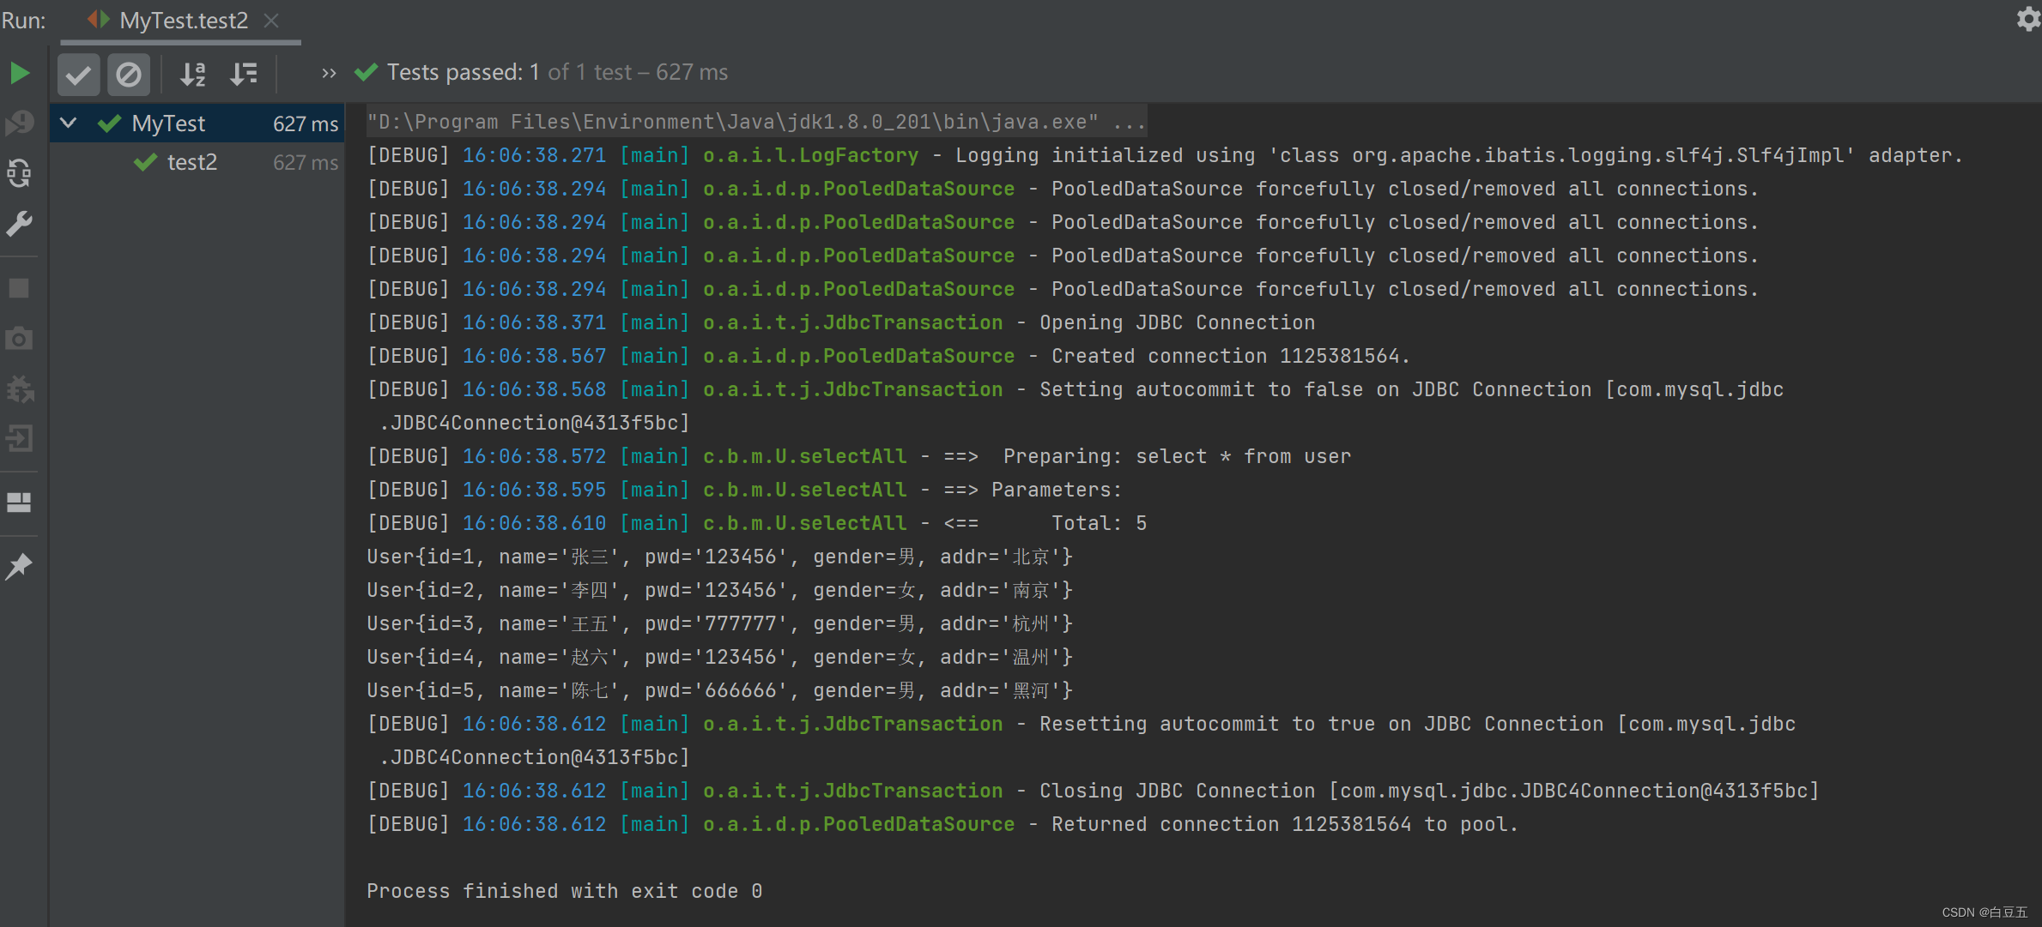Click the MyTest 627 ms duration value
Image resolution: width=2042 pixels, height=927 pixels.
point(306,124)
